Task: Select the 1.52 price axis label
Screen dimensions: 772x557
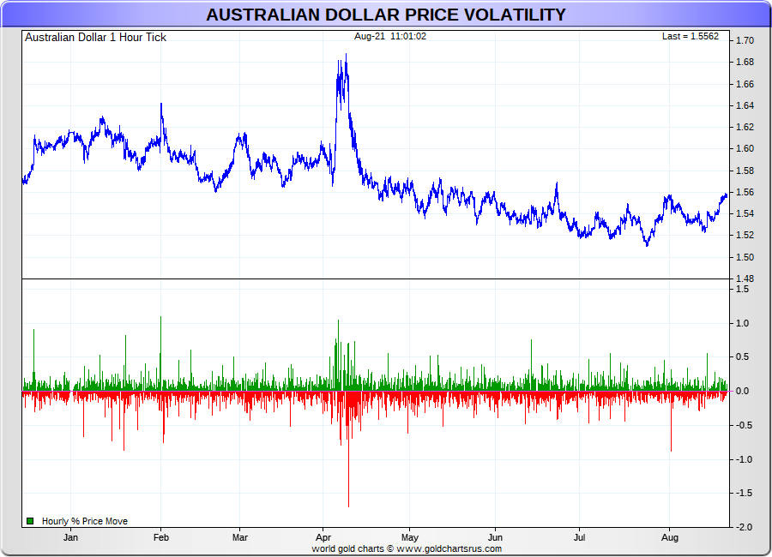Action: [x=745, y=235]
